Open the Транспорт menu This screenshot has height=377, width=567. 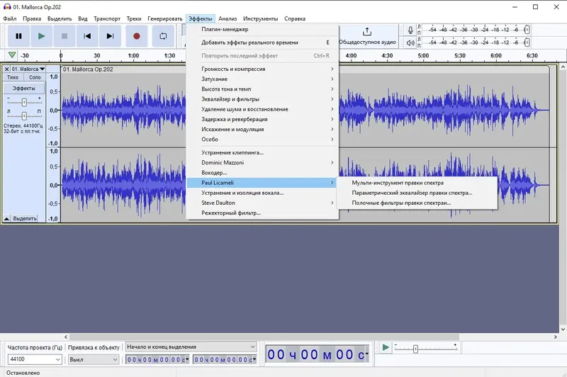click(x=107, y=19)
